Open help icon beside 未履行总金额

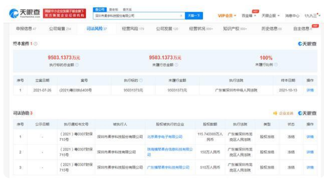(176, 65)
